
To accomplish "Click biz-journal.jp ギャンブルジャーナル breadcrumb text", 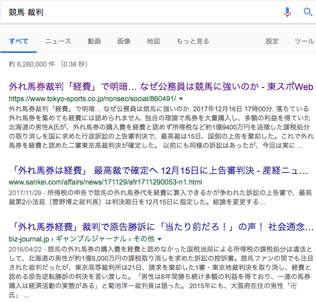I will coord(82,239).
